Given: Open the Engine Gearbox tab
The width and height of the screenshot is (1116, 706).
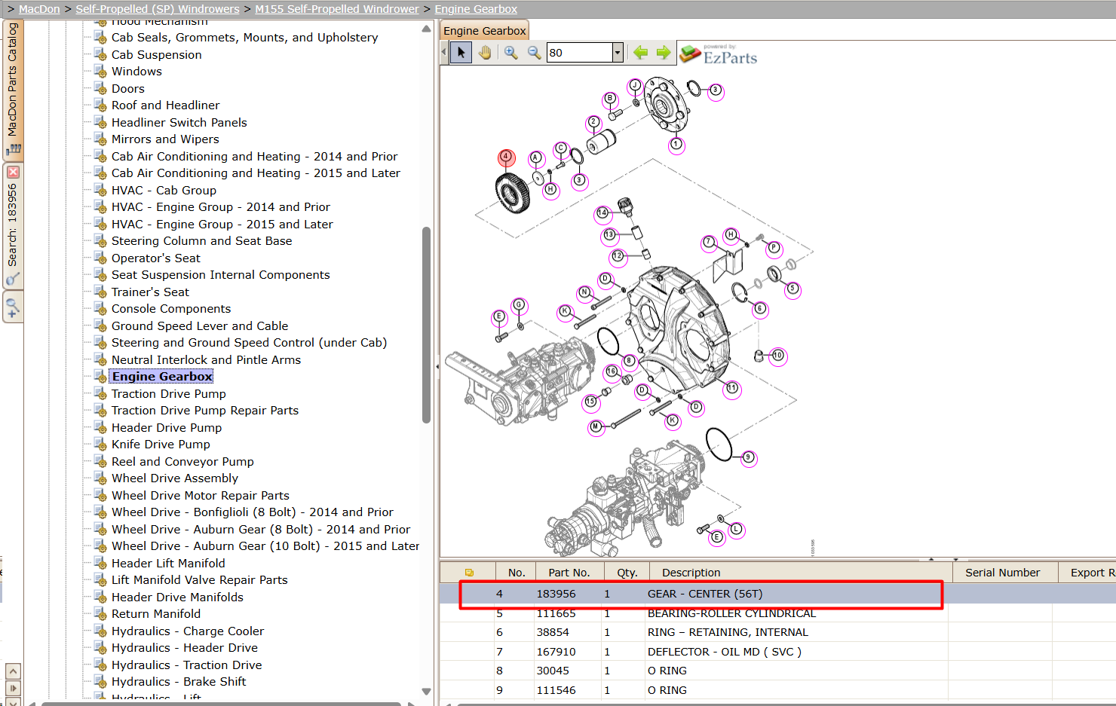Looking at the screenshot, I should pos(484,31).
